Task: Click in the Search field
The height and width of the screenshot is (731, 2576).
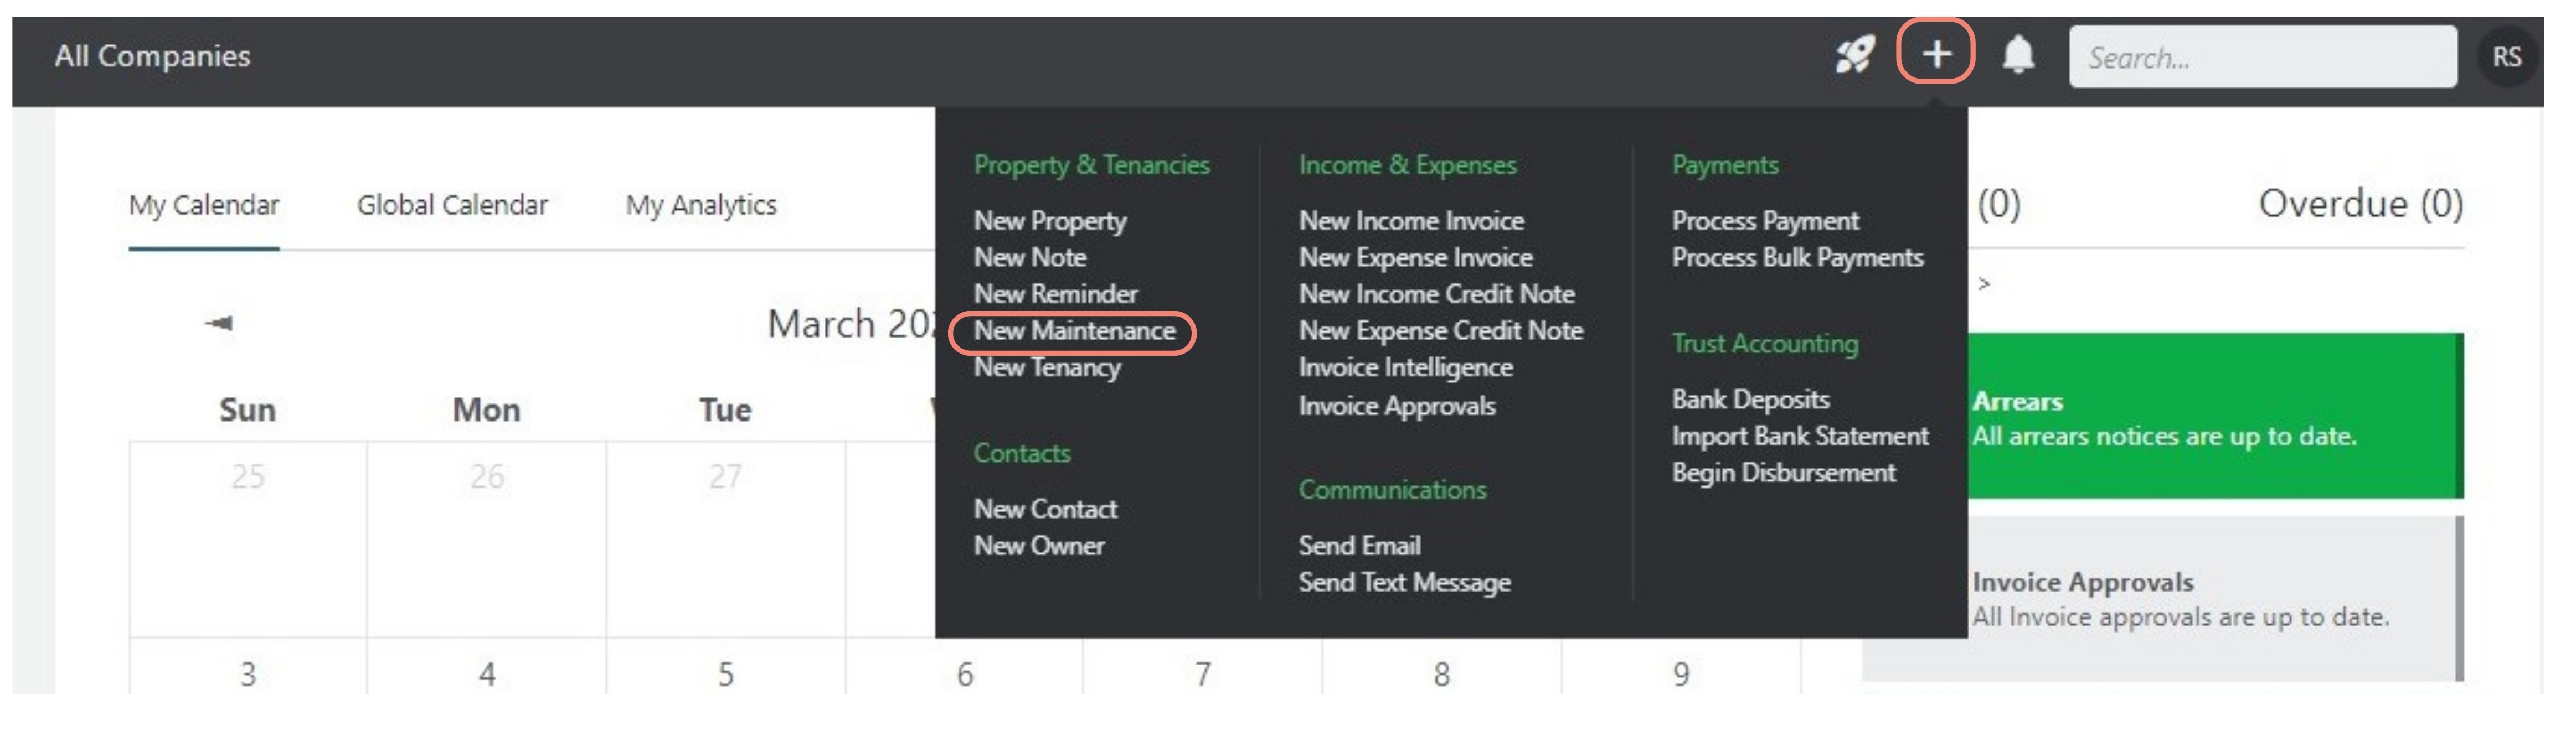Action: click(x=2262, y=57)
